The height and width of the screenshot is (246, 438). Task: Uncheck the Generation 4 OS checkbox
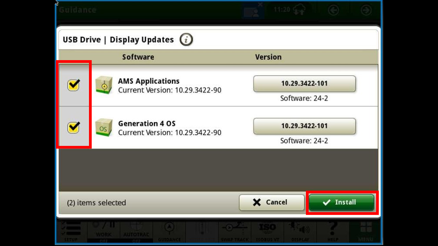[74, 127]
